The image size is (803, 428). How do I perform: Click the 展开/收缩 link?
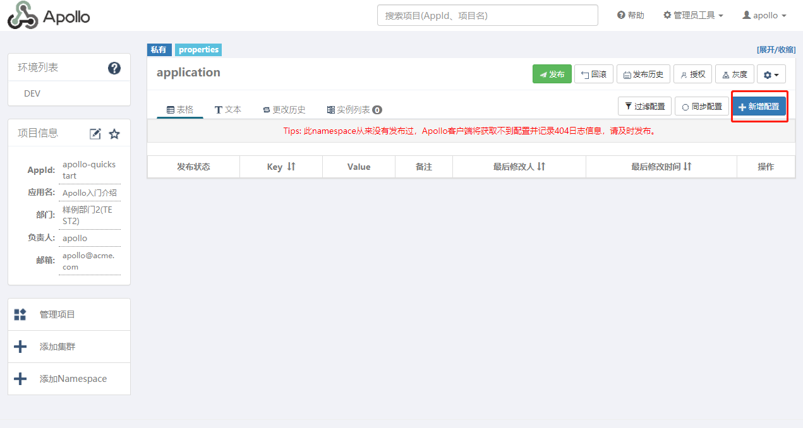tap(776, 50)
